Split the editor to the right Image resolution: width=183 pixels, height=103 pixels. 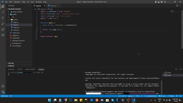[177, 6]
